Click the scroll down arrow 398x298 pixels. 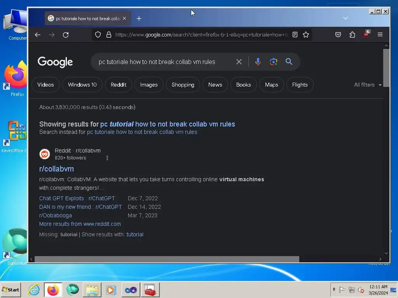pyautogui.click(x=386, y=253)
